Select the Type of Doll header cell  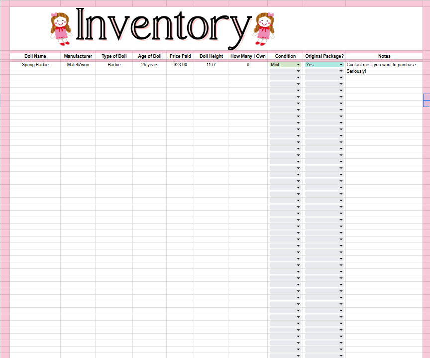tap(114, 56)
